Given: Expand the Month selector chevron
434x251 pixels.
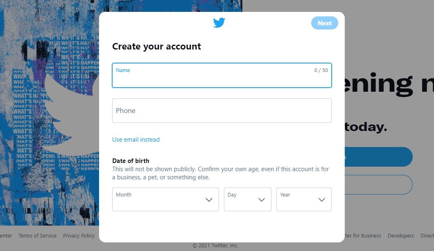Looking at the screenshot, I should point(209,199).
